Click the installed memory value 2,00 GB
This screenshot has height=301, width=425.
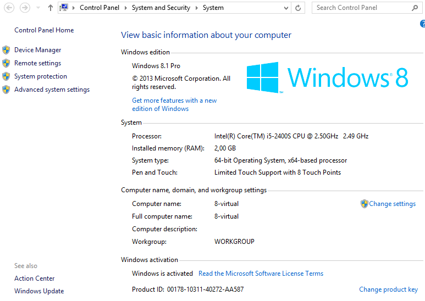[225, 148]
